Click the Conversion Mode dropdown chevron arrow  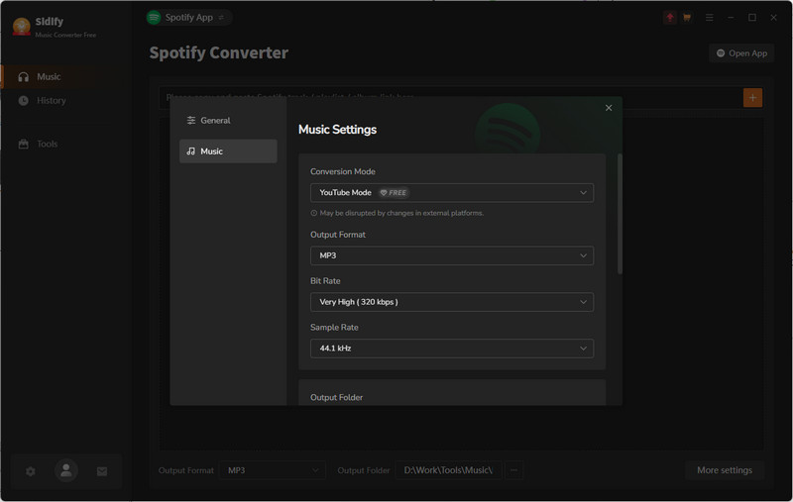(x=583, y=192)
